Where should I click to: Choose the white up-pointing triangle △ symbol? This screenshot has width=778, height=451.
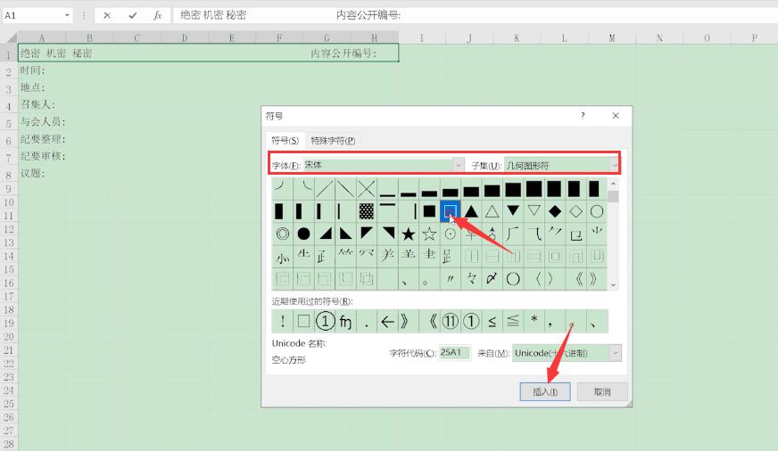[x=492, y=211]
